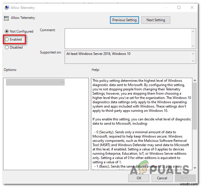The height and width of the screenshot is (187, 201).
Task: Click the 'At least Windows Server 2016, Windows 10' text
Action: (98, 54)
